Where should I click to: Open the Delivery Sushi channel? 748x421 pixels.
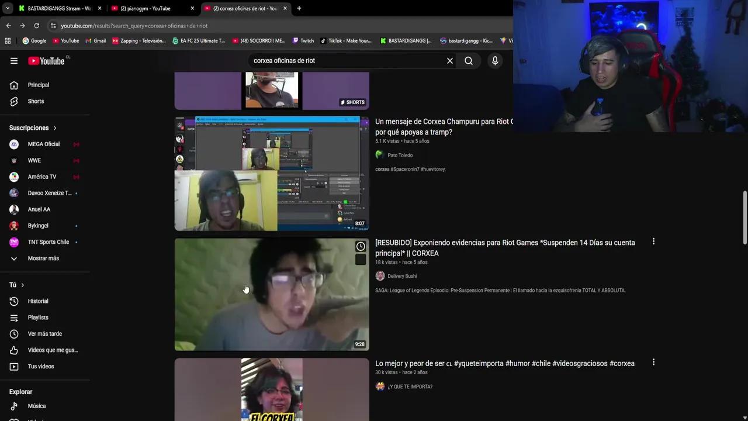pos(402,276)
